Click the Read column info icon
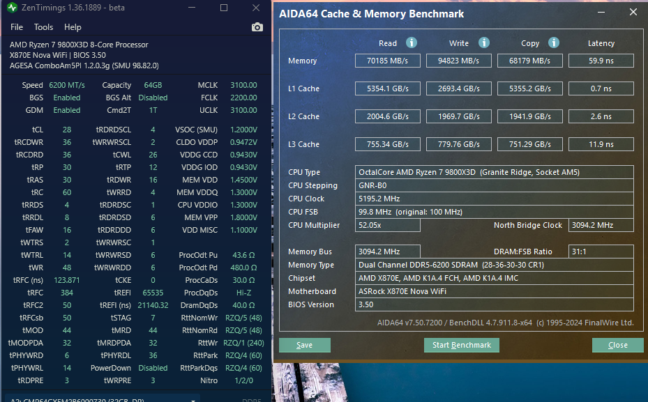The image size is (648, 402). point(412,43)
